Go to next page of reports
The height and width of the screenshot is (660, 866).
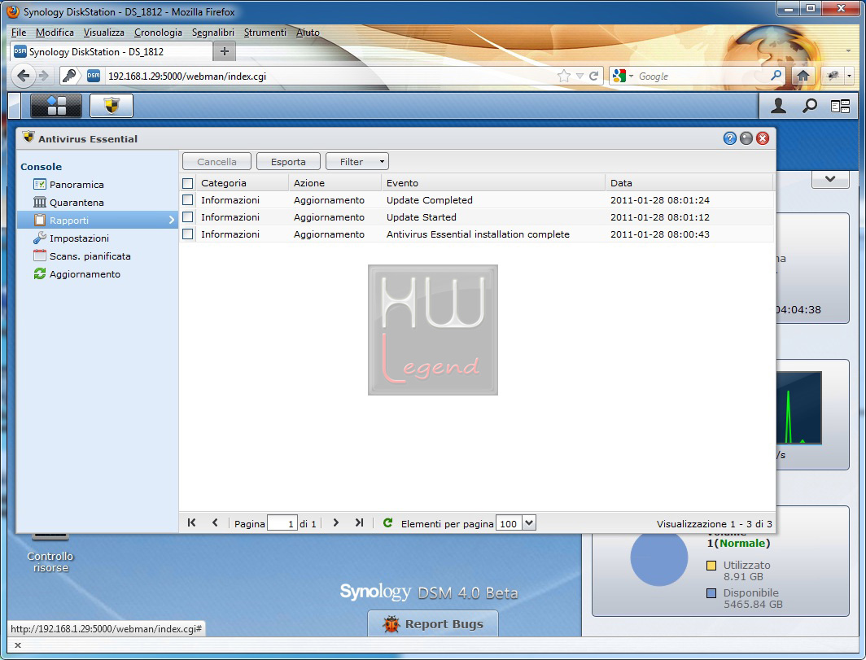[336, 522]
